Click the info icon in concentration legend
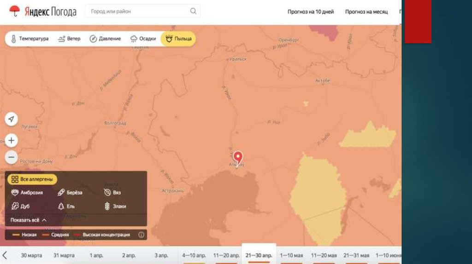The height and width of the screenshot is (264, 472). click(141, 235)
